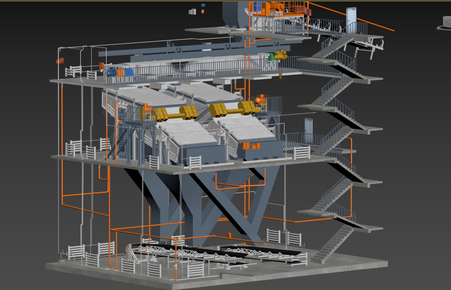Select the red box on the top platform
The image size is (451, 290).
(x=308, y=12)
